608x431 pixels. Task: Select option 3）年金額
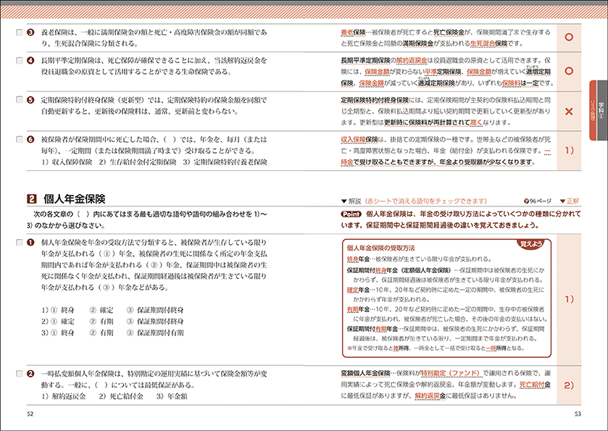click(x=172, y=396)
